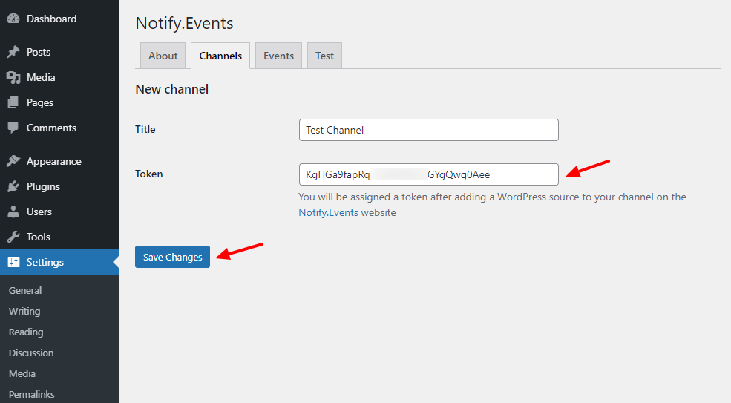Click the Media library icon in main sidebar

point(13,77)
